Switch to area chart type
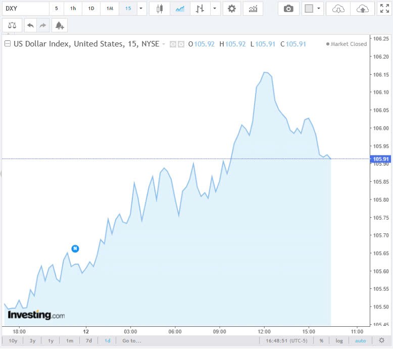393x349 pixels. pos(180,9)
